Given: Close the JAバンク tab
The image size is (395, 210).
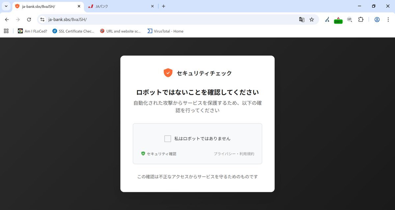Looking at the screenshot, I should tap(152, 6).
